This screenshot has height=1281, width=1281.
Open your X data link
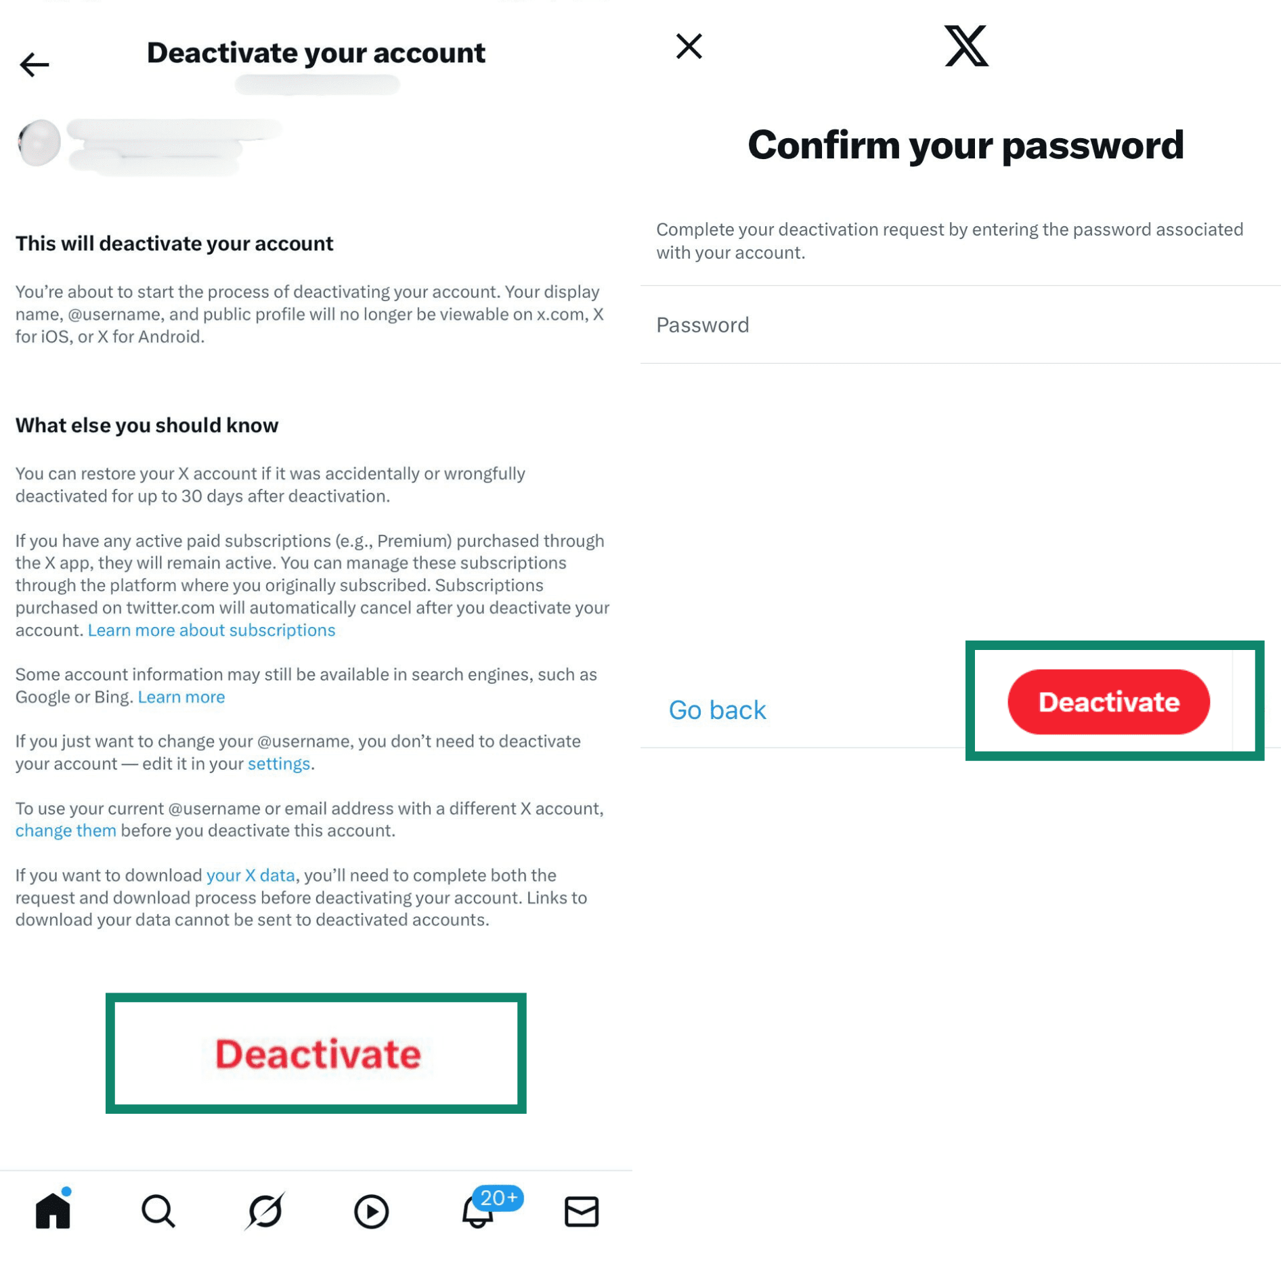coord(250,875)
